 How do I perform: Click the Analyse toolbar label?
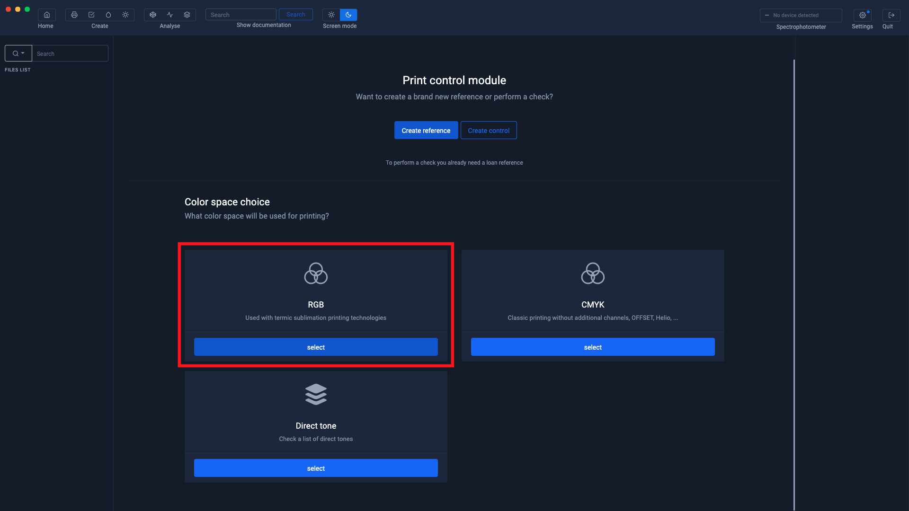coord(170,26)
